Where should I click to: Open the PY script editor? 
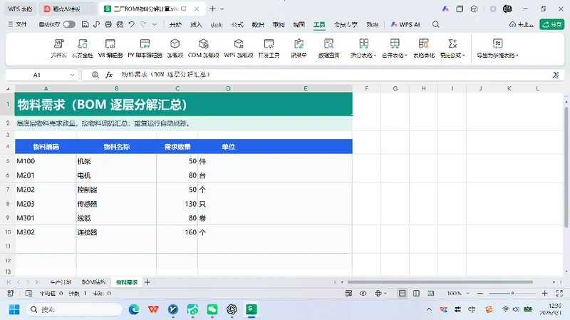[x=145, y=48]
